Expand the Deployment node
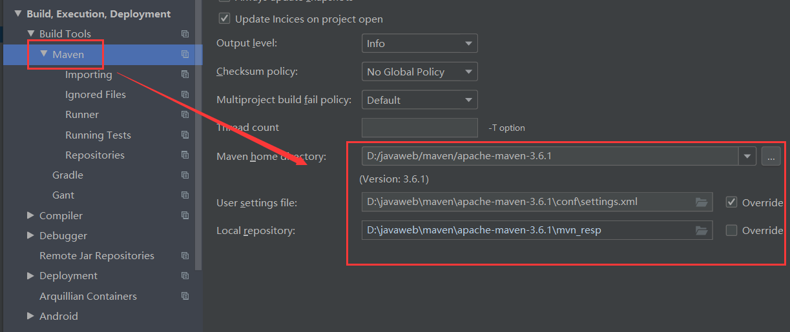This screenshot has width=790, height=332. point(30,275)
